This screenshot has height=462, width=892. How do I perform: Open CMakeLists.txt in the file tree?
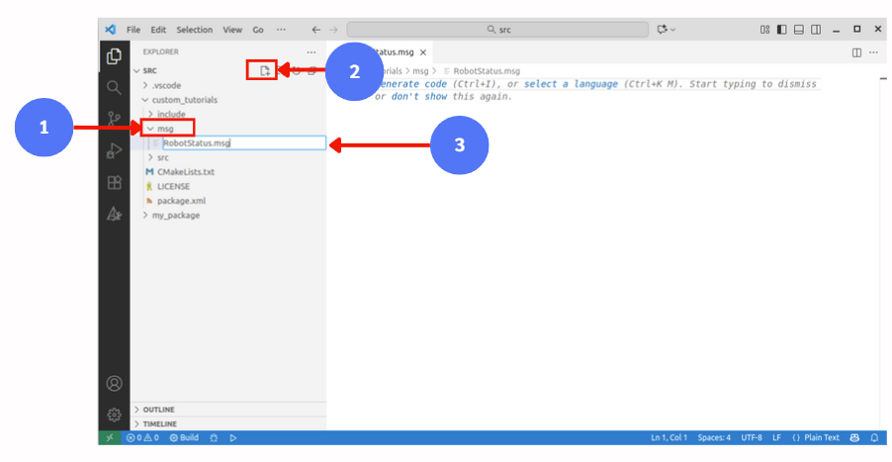(186, 171)
